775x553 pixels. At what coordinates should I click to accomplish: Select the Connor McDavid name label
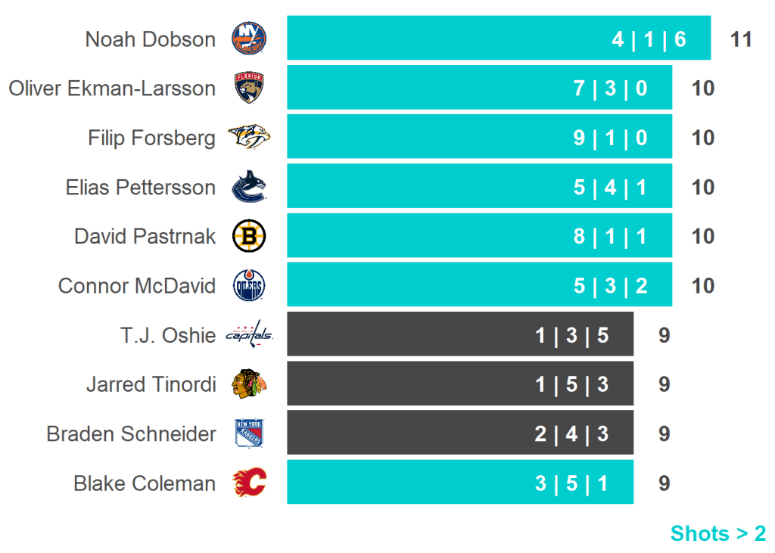coord(136,286)
